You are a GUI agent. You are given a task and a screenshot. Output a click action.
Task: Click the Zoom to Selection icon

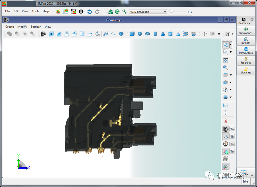[x=225, y=67]
